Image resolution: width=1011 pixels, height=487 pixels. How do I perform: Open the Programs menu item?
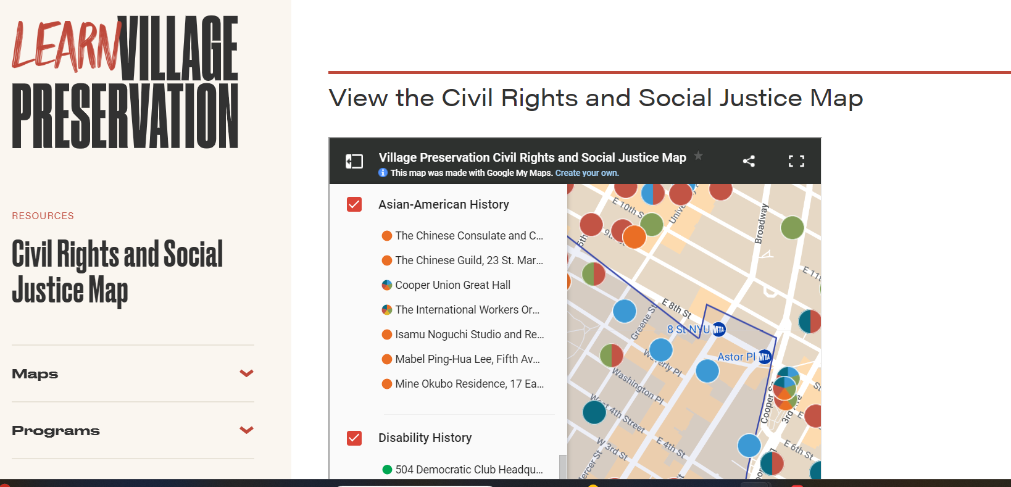tap(56, 431)
